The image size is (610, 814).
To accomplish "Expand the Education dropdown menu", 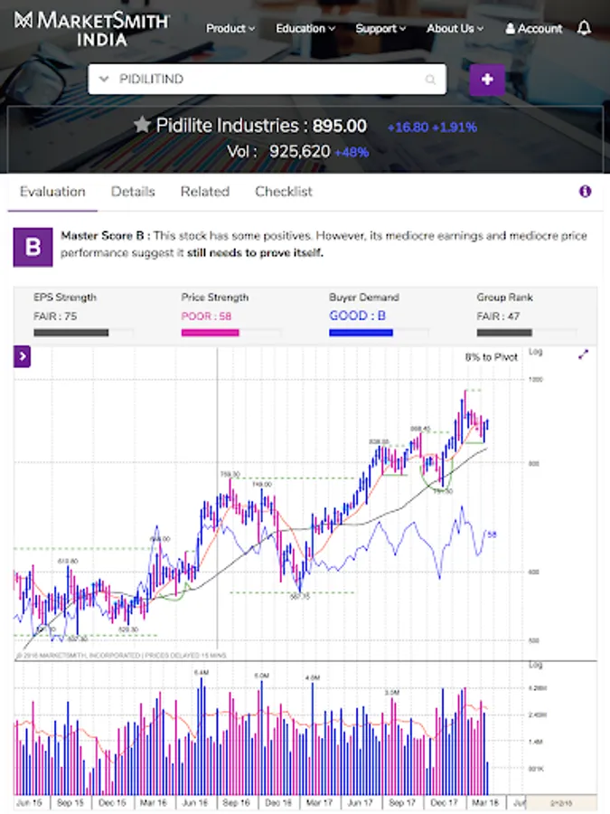I will point(305,28).
